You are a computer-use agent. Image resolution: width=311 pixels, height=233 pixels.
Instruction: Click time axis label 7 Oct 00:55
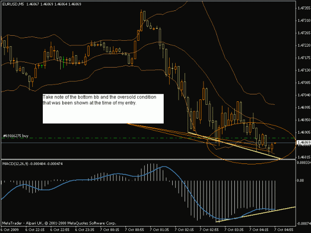pos(134,230)
